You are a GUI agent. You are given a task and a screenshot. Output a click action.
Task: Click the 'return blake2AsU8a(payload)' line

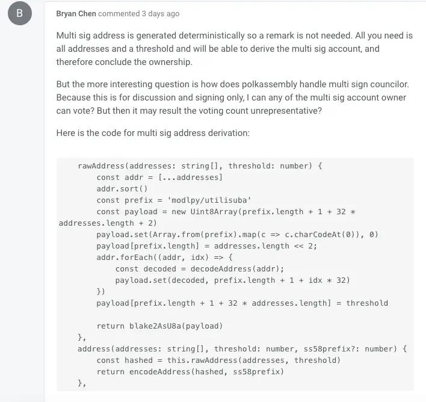[159, 326]
